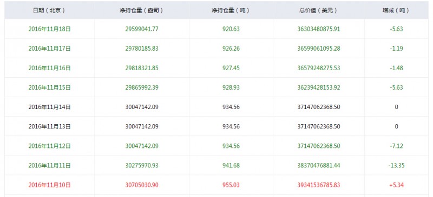
Task: Select 30047142.09 in the 11月14日 row
Action: pyautogui.click(x=142, y=107)
